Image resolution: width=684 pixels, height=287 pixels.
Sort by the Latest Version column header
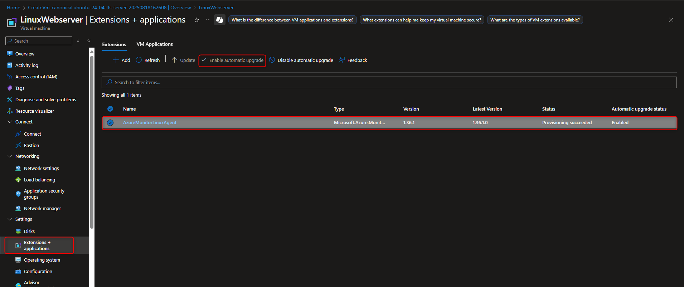pos(487,109)
